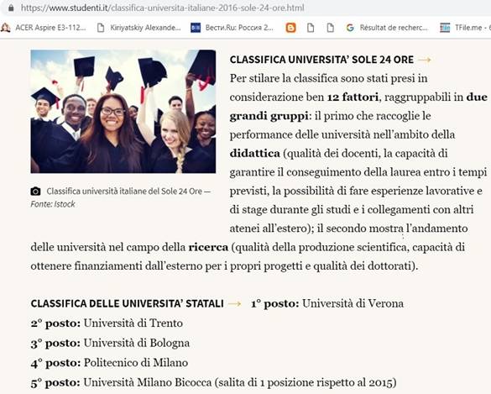Open the orange Blogger bookmark icon
The height and width of the screenshot is (394, 491).
(290, 28)
